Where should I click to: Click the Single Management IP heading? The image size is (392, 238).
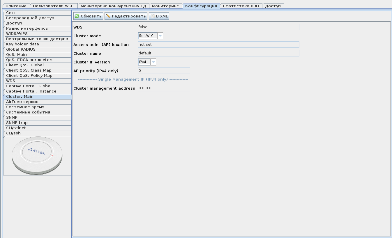tap(133, 79)
